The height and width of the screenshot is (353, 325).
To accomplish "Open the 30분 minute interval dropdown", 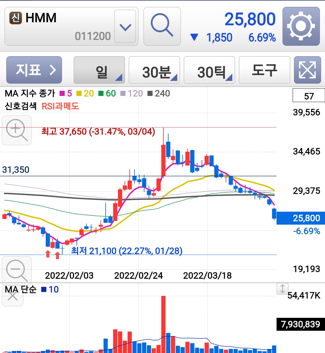I will pos(154,70).
